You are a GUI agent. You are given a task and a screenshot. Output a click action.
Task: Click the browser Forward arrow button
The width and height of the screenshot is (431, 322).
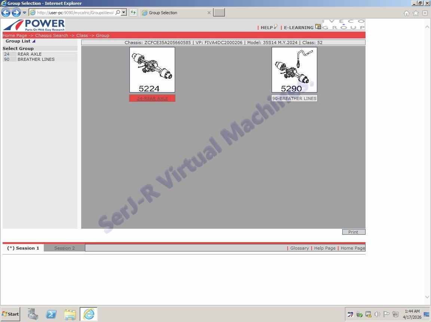pos(16,13)
